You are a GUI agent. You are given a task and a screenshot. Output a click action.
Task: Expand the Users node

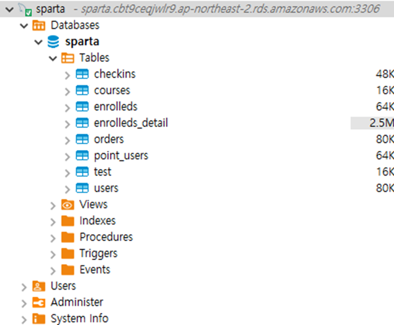(24, 287)
